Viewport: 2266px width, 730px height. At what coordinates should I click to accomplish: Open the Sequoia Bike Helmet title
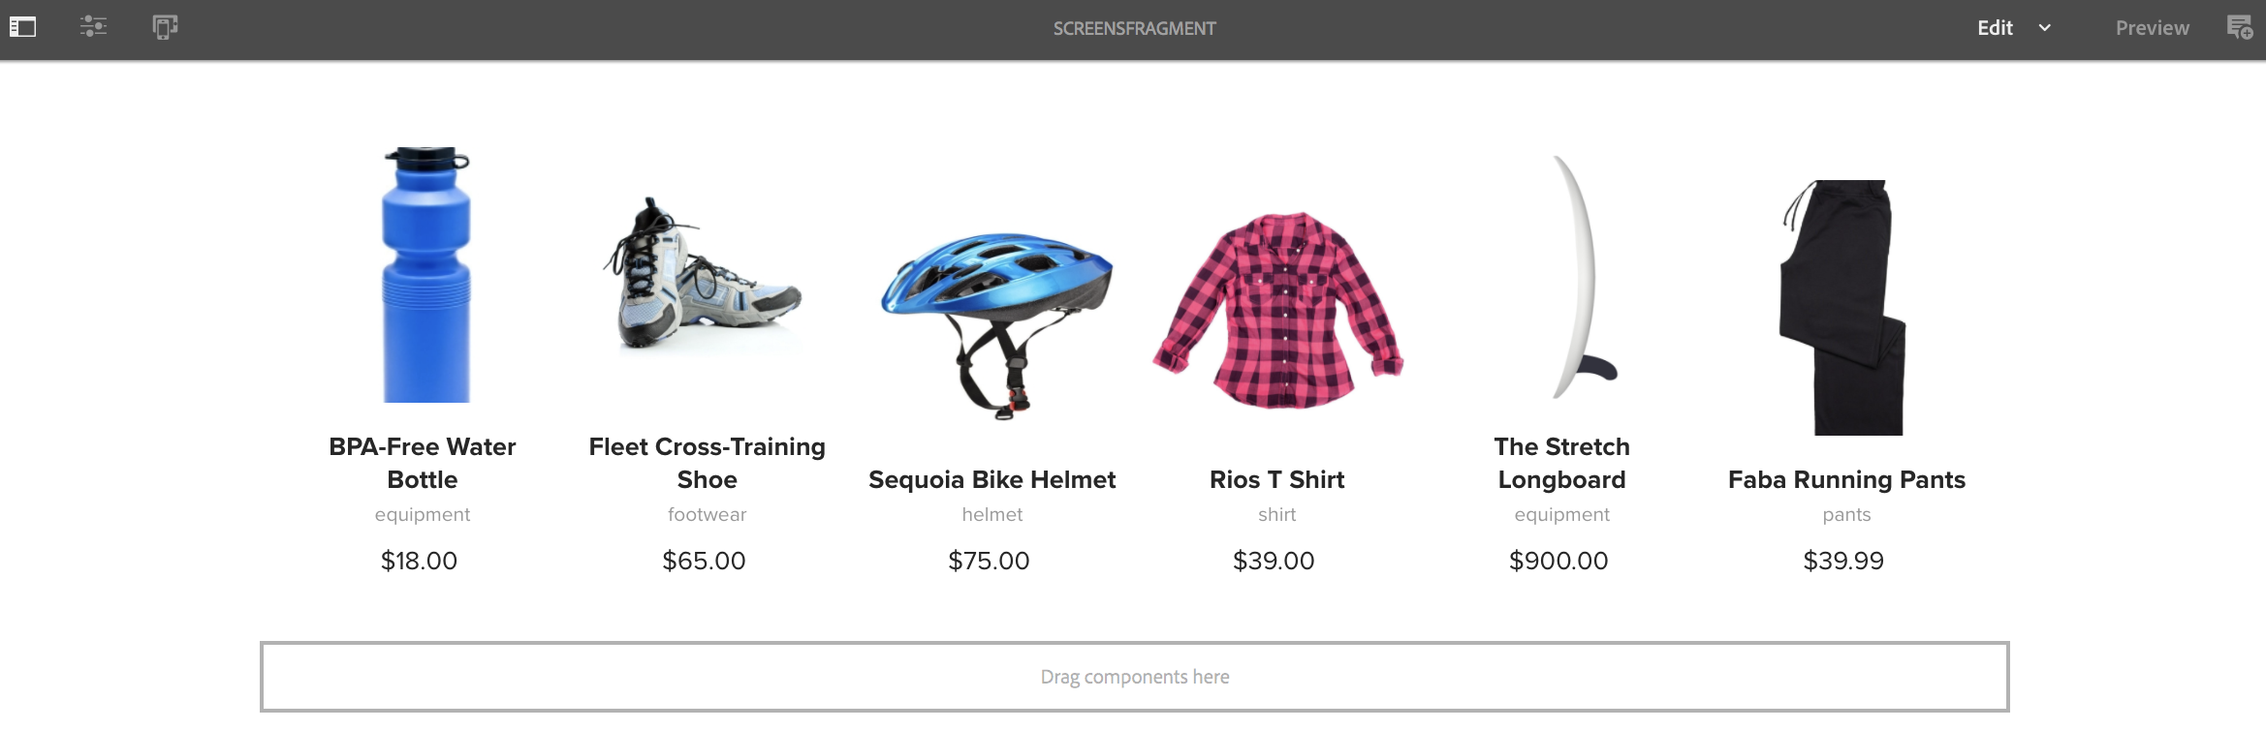click(x=992, y=479)
